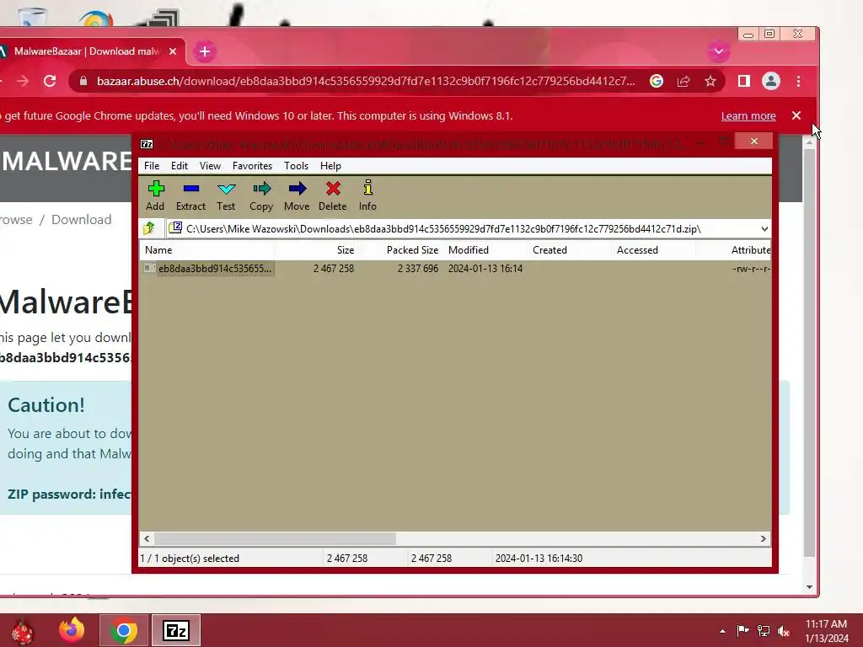Click the network tray icon

[764, 630]
